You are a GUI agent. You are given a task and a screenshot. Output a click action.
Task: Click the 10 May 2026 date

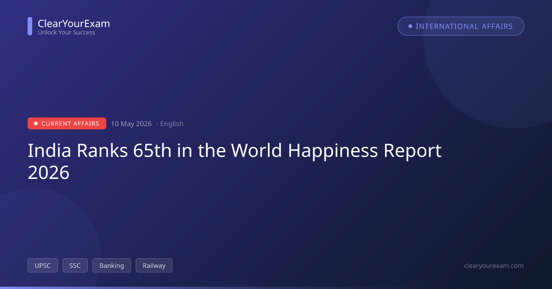point(131,123)
